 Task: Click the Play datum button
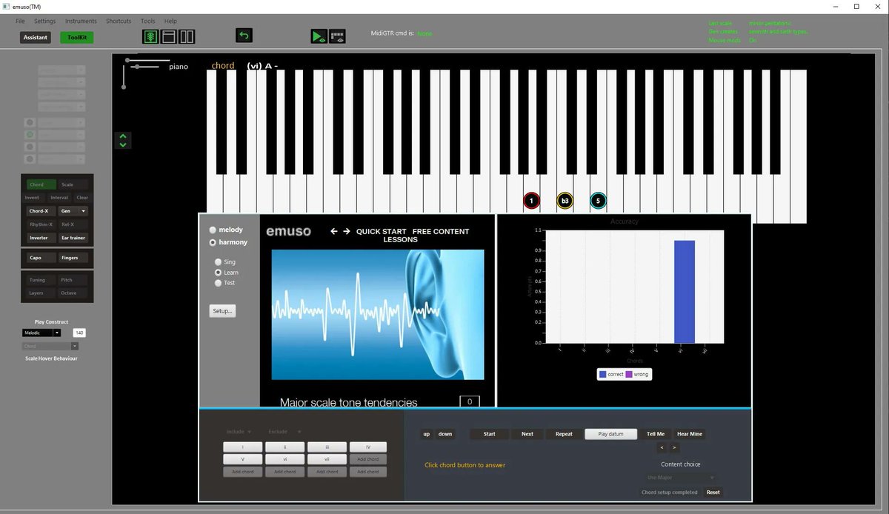[x=610, y=434]
